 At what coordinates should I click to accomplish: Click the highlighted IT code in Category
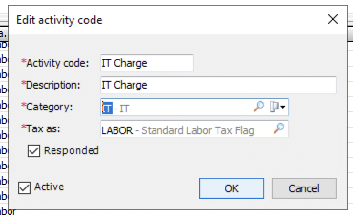tap(107, 108)
